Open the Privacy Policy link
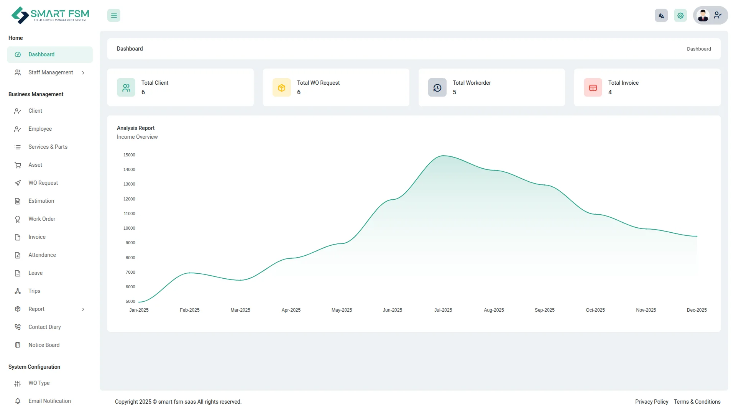Viewport: 736px width, 414px height. tap(651, 402)
